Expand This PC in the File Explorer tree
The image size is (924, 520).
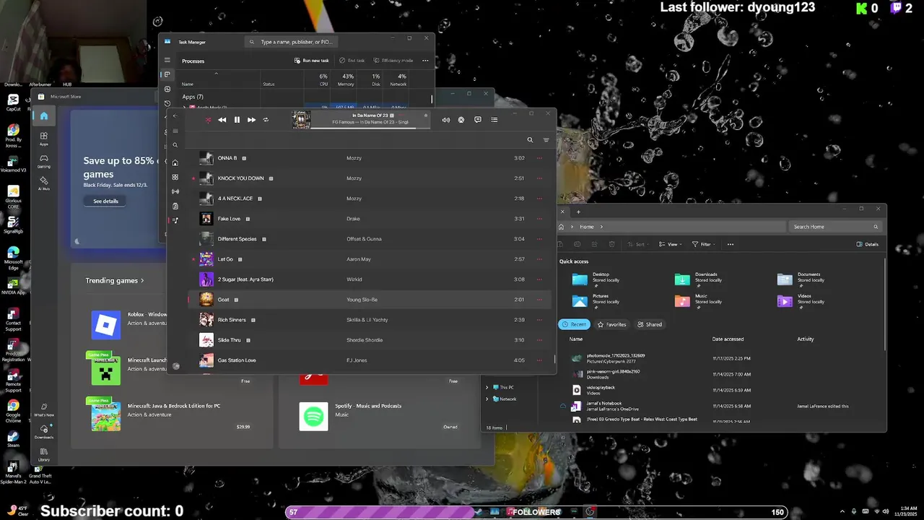[487, 387]
